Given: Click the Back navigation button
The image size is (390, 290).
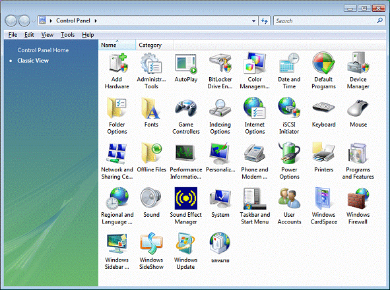Looking at the screenshot, I should (x=11, y=21).
